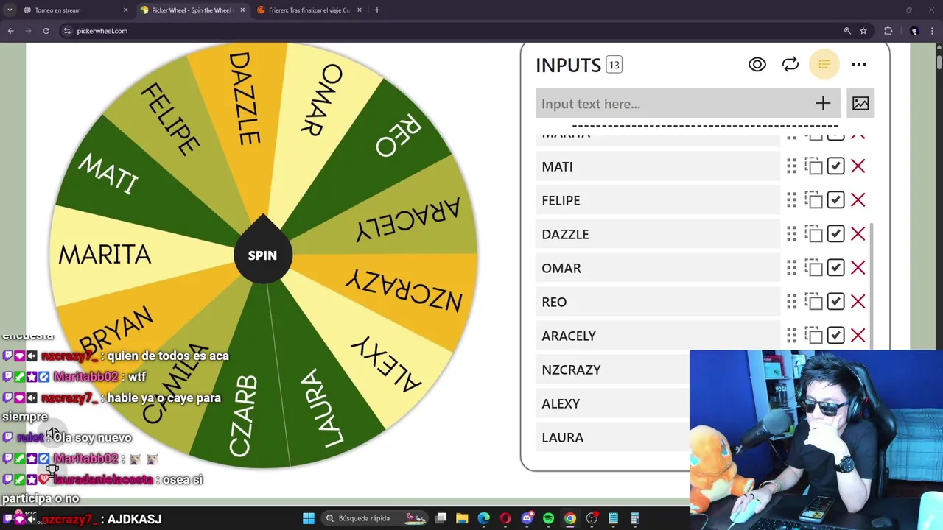Click the duplicate icon for ARACELY

pos(813,336)
